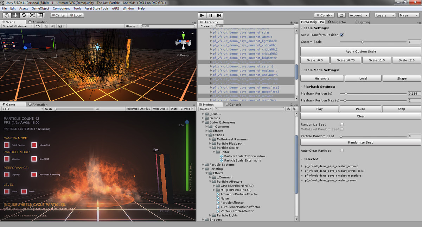The width and height of the screenshot is (422, 227).
Task: Click the Scale x2.0 button
Action: click(x=406, y=60)
